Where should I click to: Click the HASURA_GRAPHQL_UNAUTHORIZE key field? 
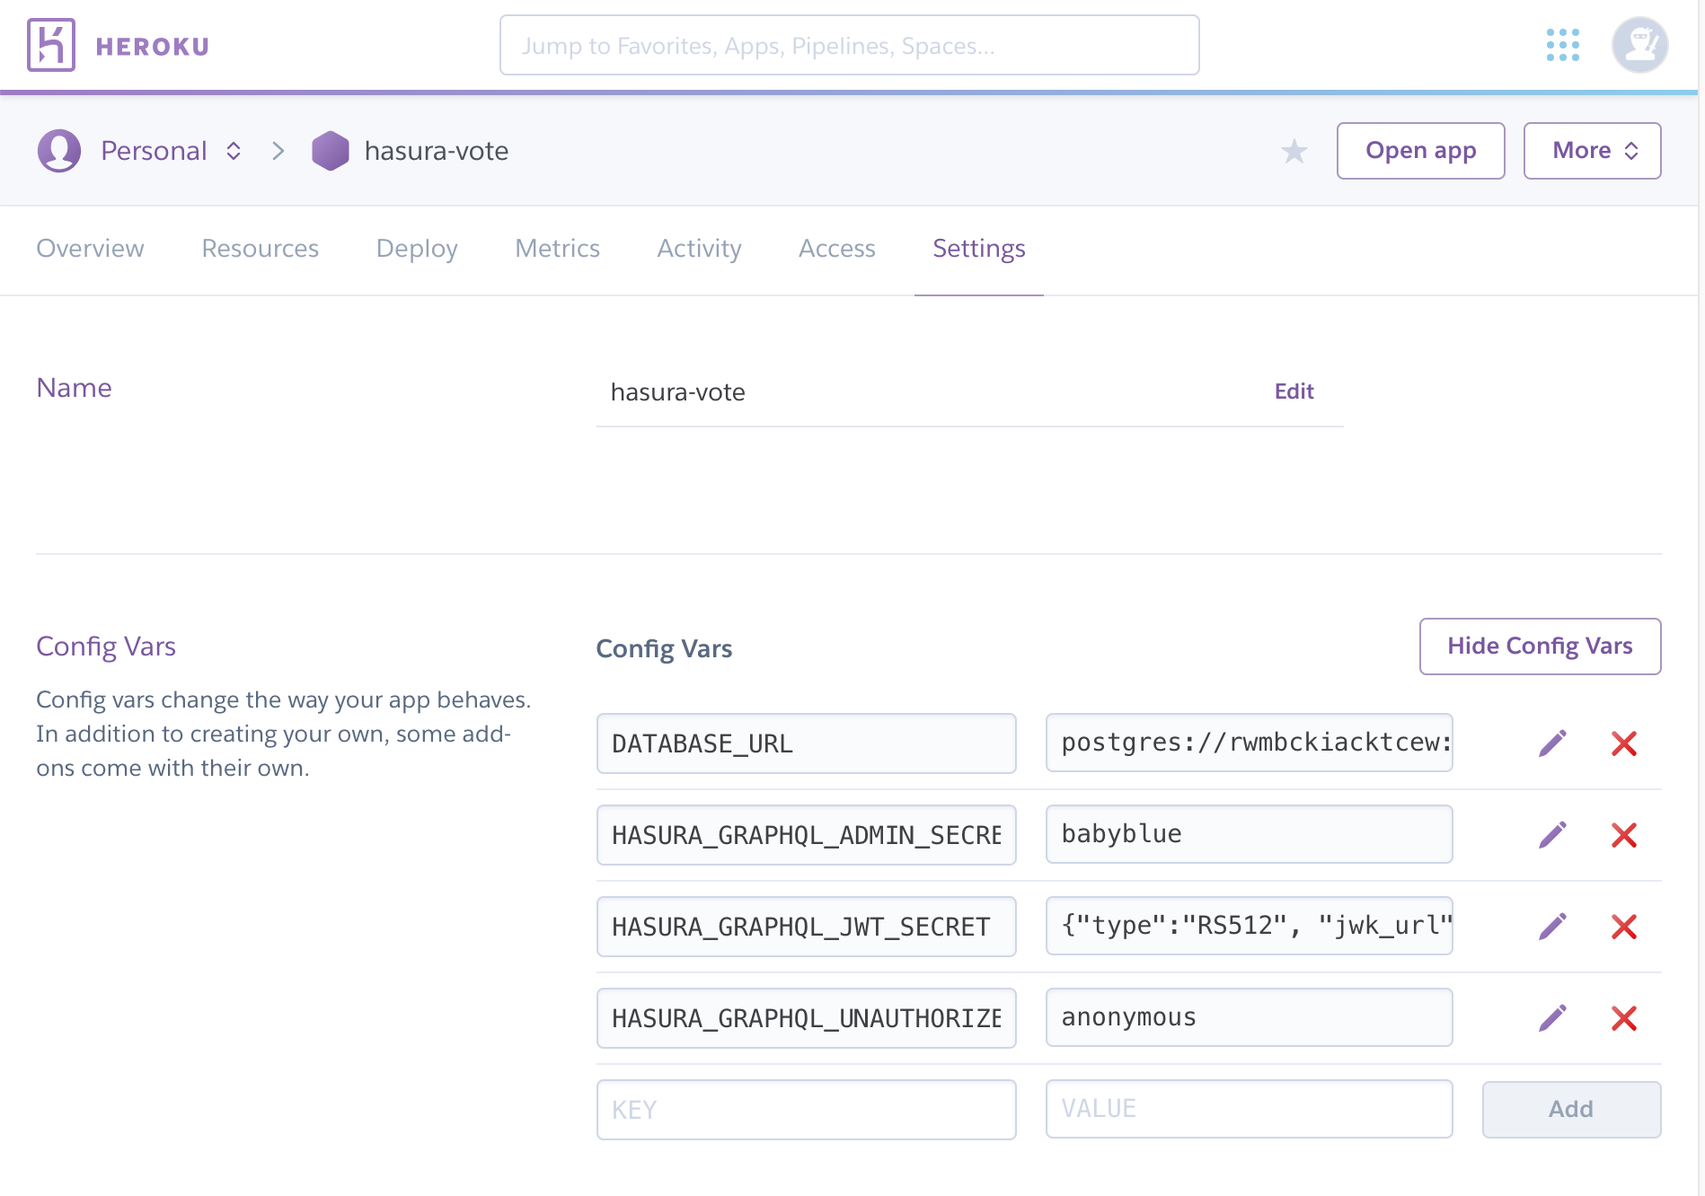[x=806, y=1018]
